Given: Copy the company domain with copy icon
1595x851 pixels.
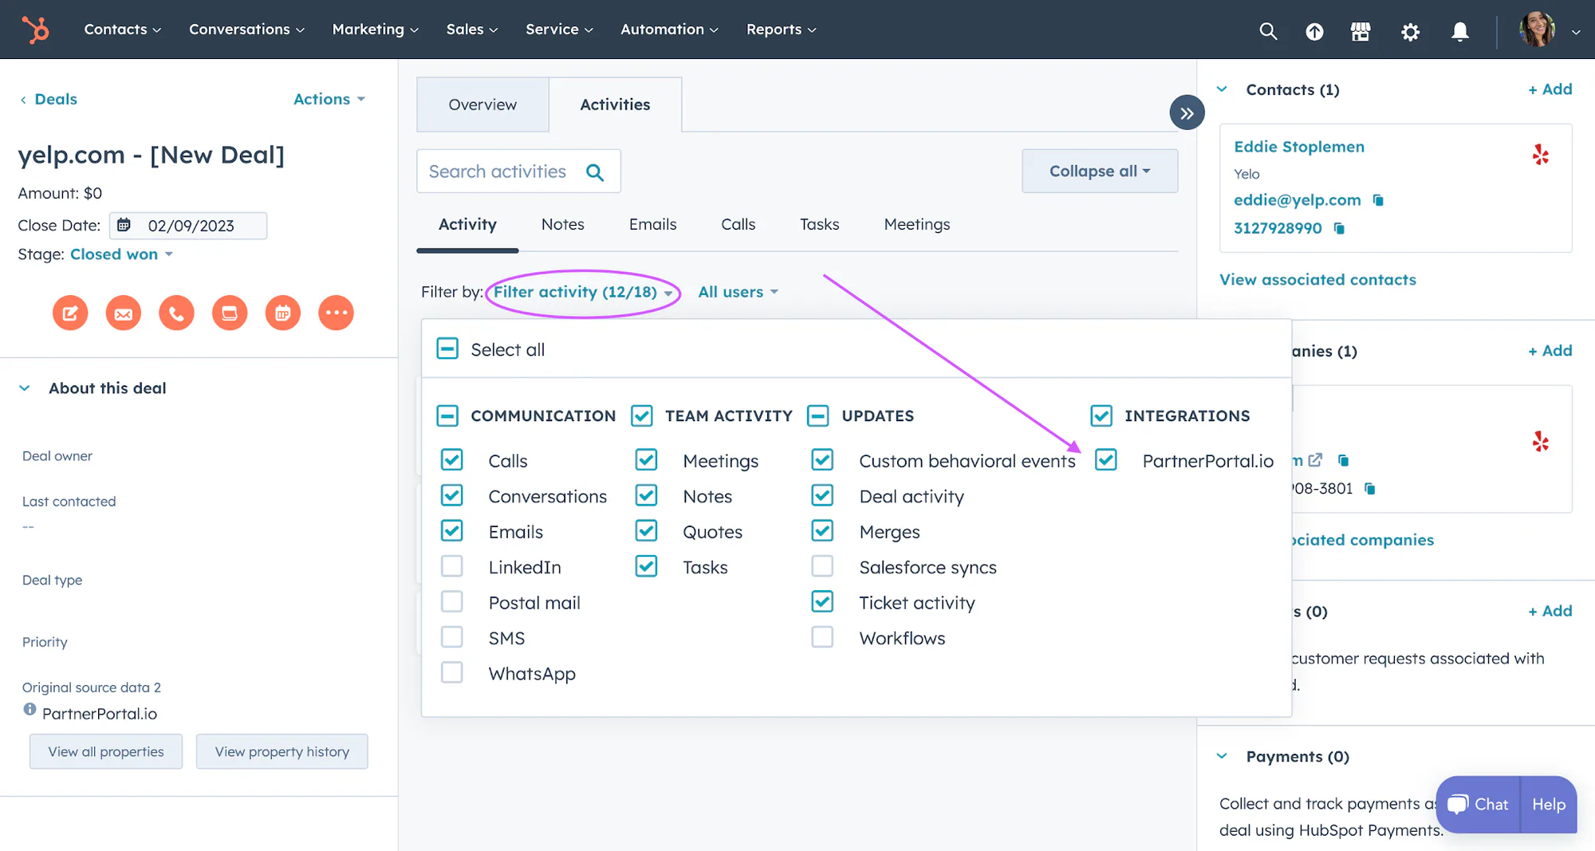Looking at the screenshot, I should point(1343,460).
